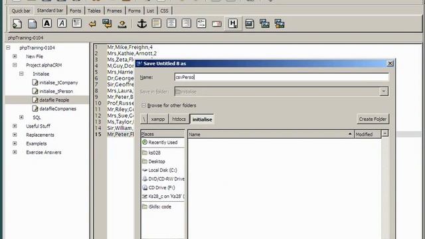Open the Frames toolbar tab

[x=114, y=11]
